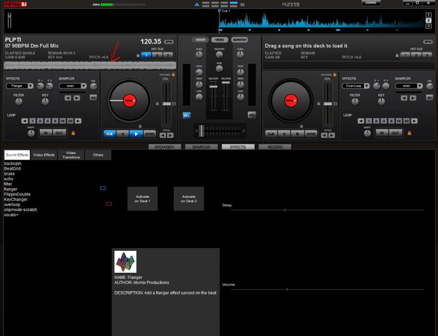Image resolution: width=438 pixels, height=336 pixels.
Task: Click Over-Loop effect name on right deck
Action: tap(353, 86)
